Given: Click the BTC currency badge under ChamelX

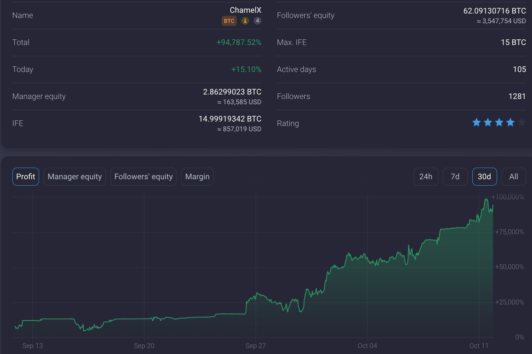Looking at the screenshot, I should 229,21.
